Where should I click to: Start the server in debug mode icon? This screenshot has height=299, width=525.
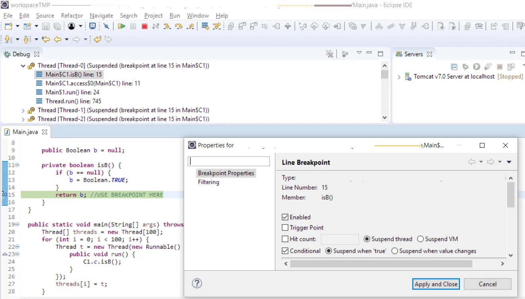465,67
